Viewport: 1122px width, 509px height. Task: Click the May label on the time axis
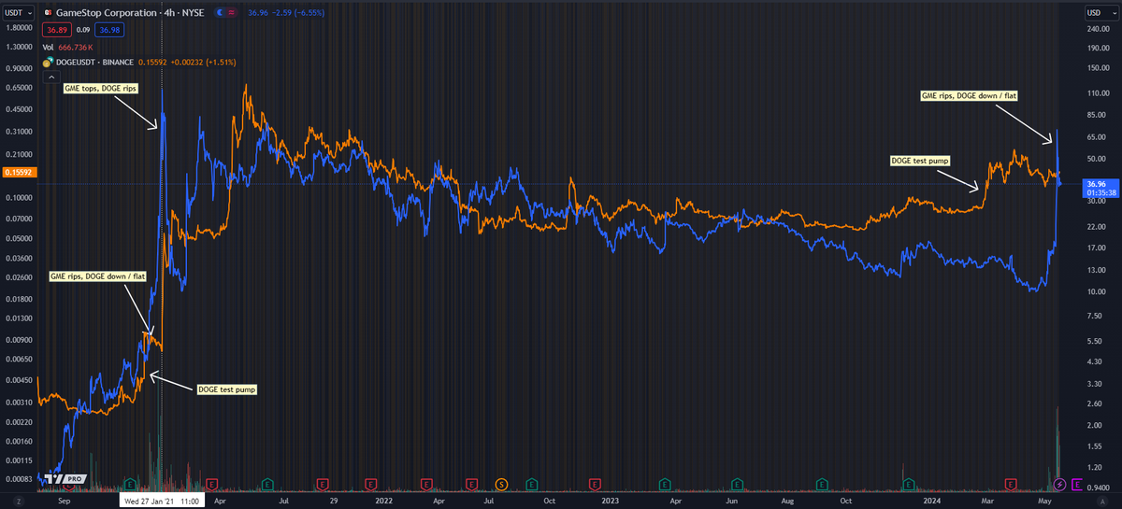pos(1044,501)
